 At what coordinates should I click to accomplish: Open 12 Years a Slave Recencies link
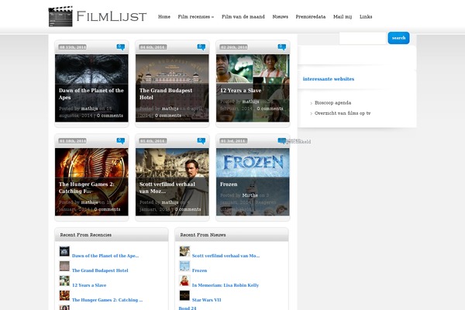[89, 285]
